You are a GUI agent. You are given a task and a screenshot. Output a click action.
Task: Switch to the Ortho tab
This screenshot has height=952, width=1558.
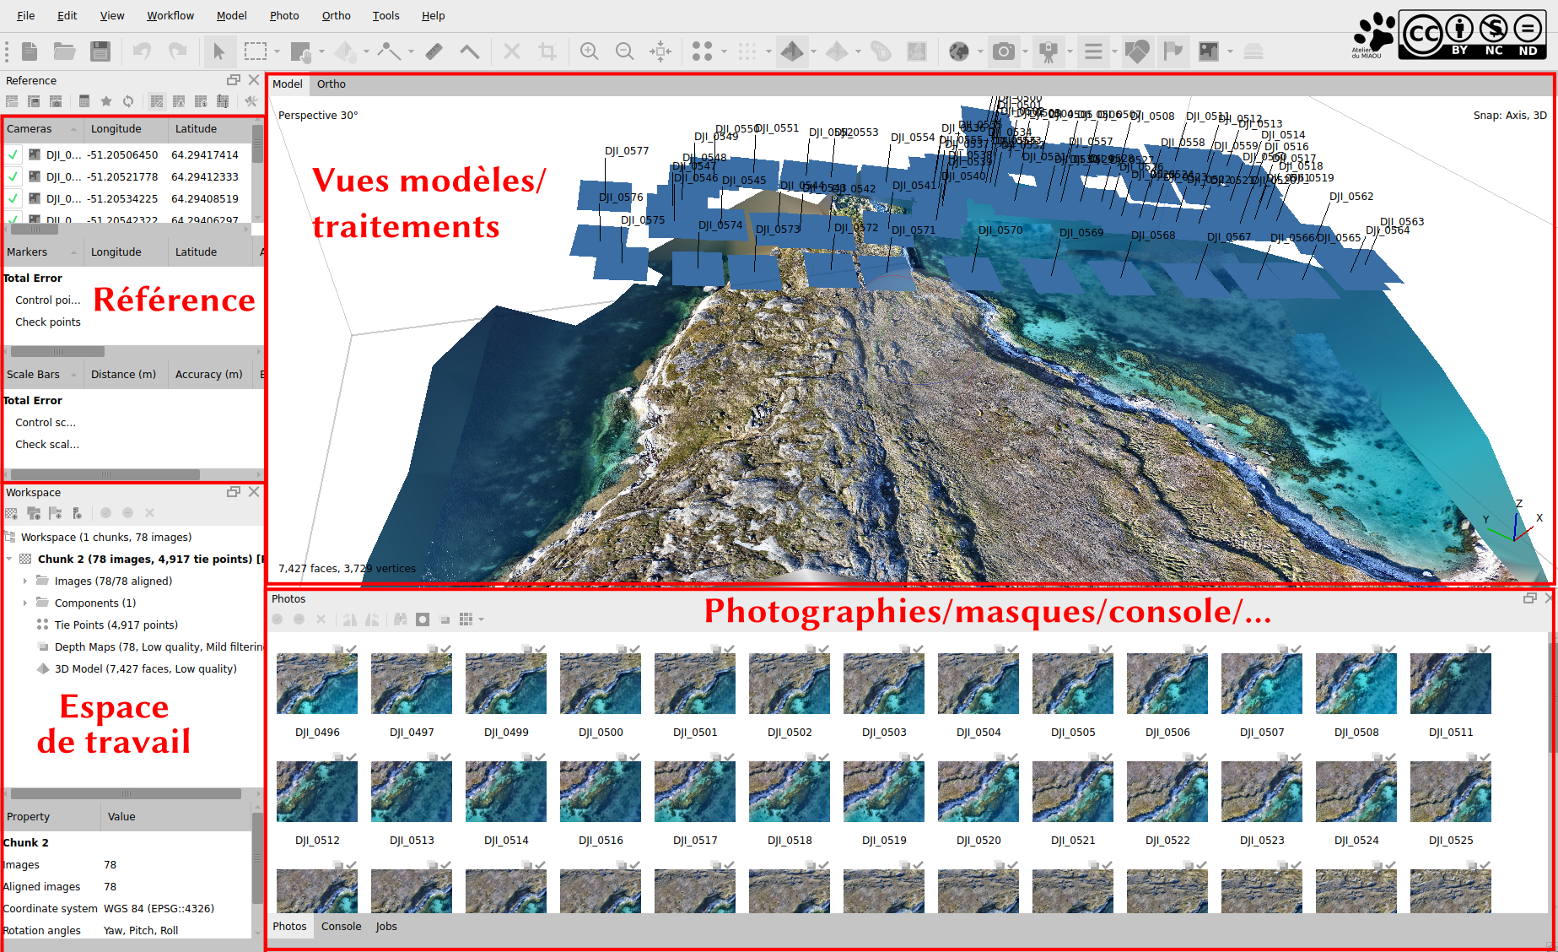(332, 84)
